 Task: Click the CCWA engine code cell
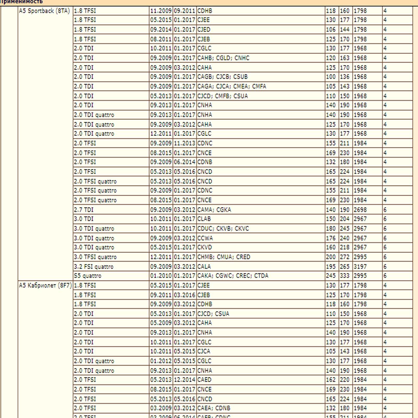(x=205, y=238)
